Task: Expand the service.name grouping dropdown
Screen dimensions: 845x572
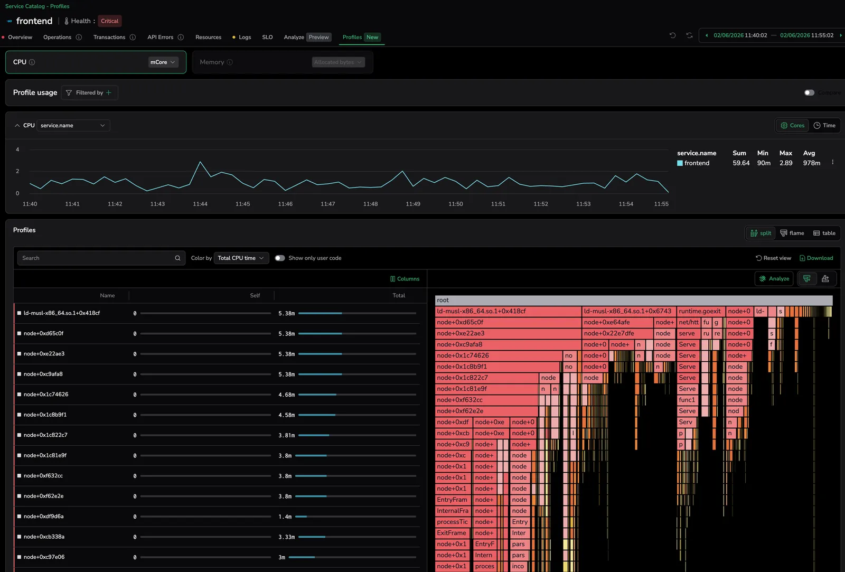Action: click(73, 126)
